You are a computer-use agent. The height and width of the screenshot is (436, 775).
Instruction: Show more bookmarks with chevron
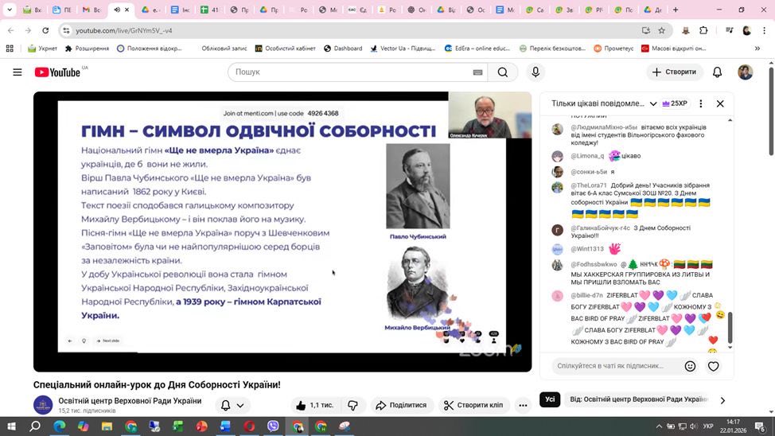[x=757, y=49]
